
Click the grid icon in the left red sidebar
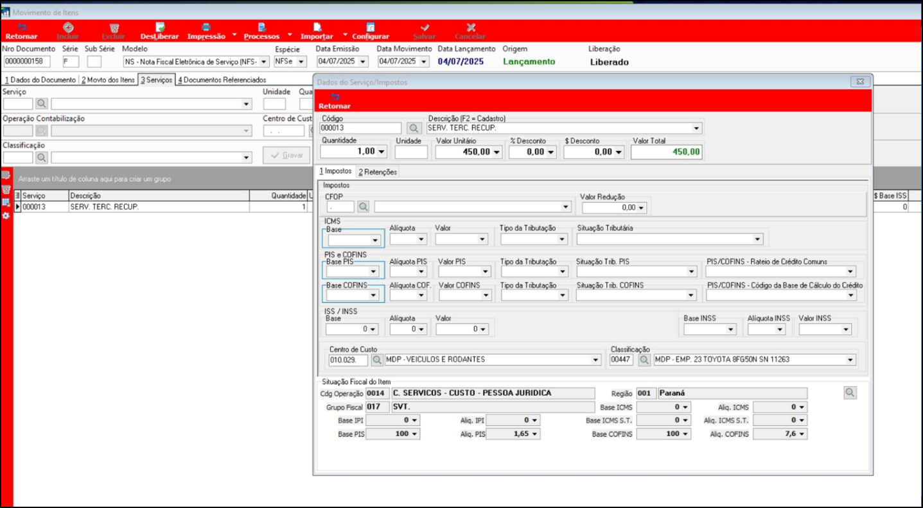6,202
